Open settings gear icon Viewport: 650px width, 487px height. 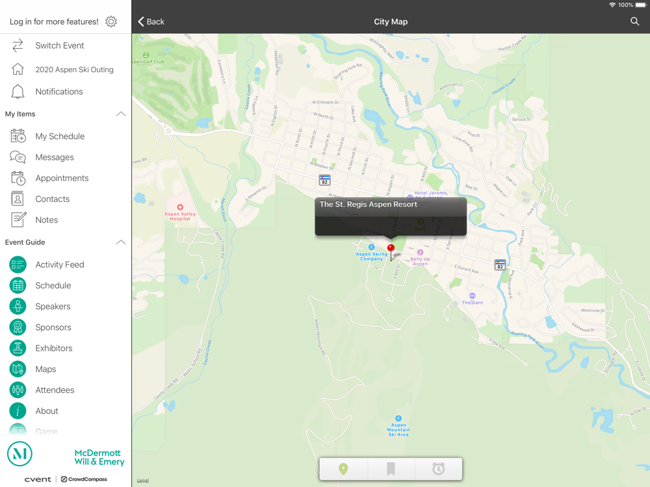110,21
